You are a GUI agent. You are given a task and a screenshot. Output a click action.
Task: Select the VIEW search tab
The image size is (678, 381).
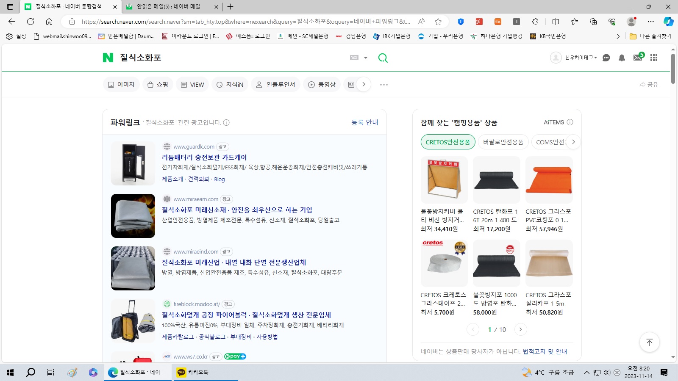(192, 85)
